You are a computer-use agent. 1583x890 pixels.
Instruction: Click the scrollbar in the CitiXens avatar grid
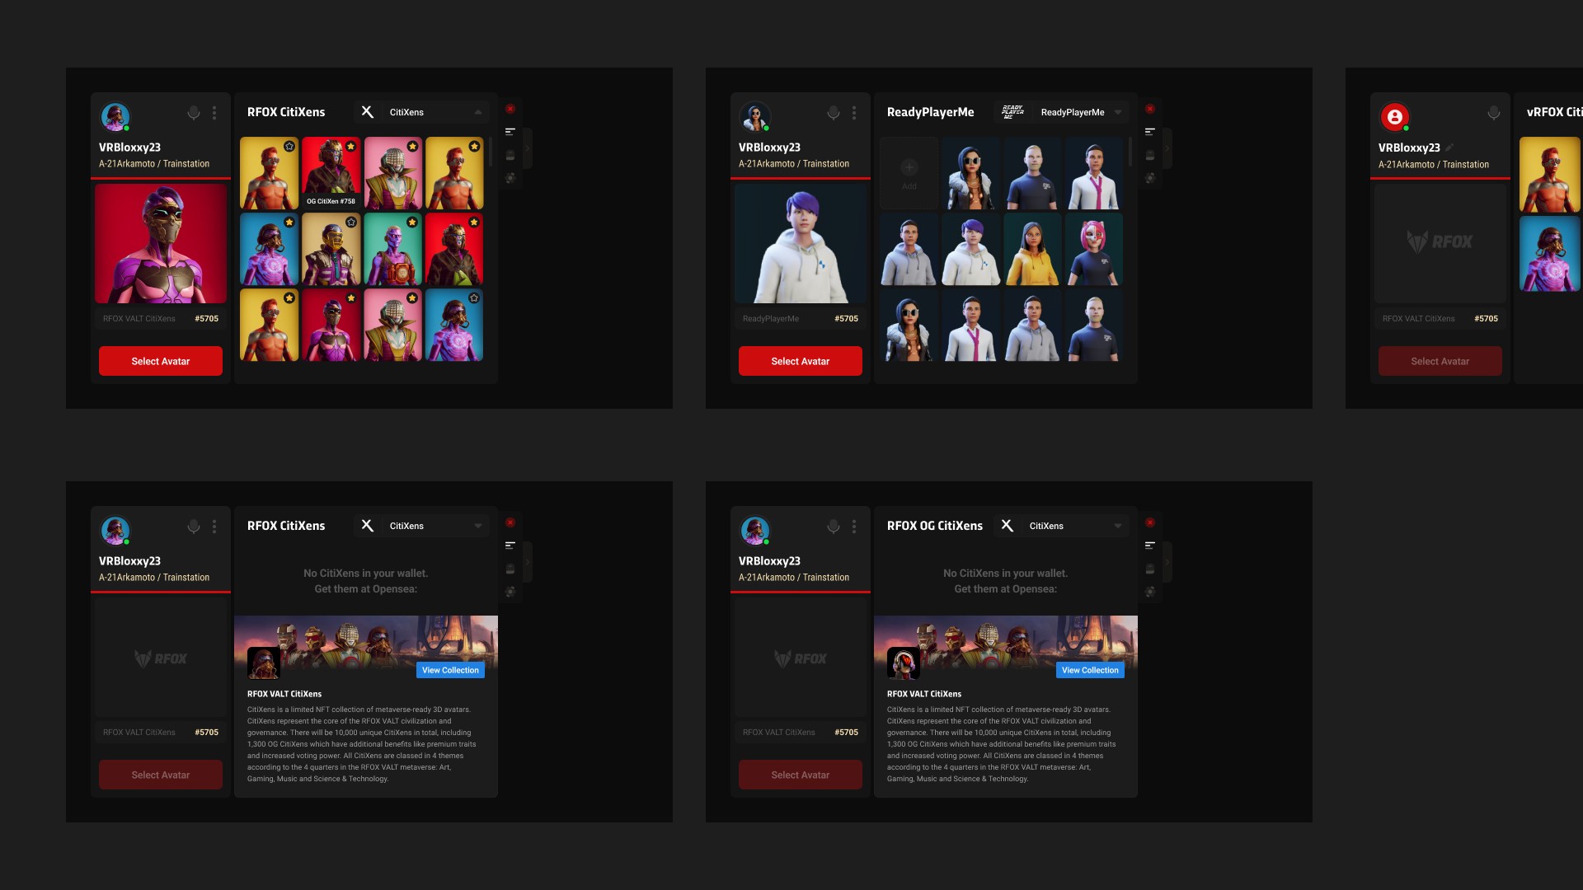click(491, 152)
